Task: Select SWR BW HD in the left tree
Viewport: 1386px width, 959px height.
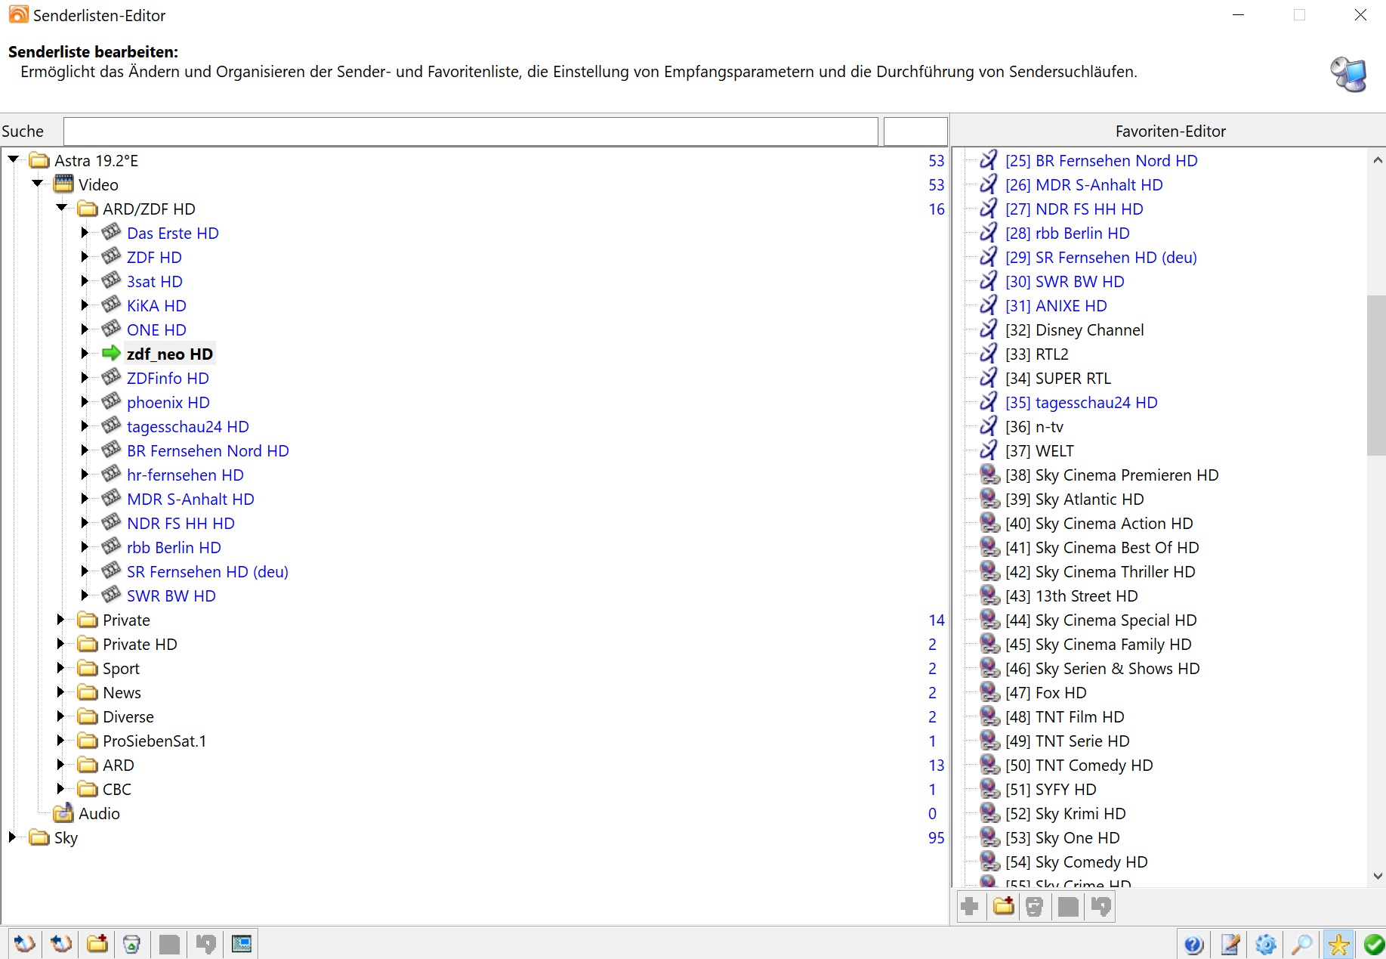Action: (x=171, y=596)
